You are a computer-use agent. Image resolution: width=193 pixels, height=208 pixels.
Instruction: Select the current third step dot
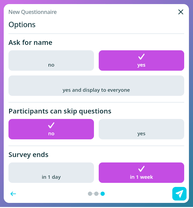[x=102, y=194]
